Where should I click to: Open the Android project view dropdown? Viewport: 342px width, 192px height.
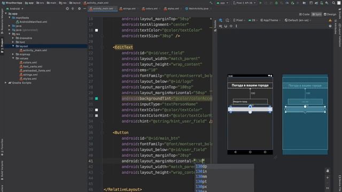tap(14, 9)
